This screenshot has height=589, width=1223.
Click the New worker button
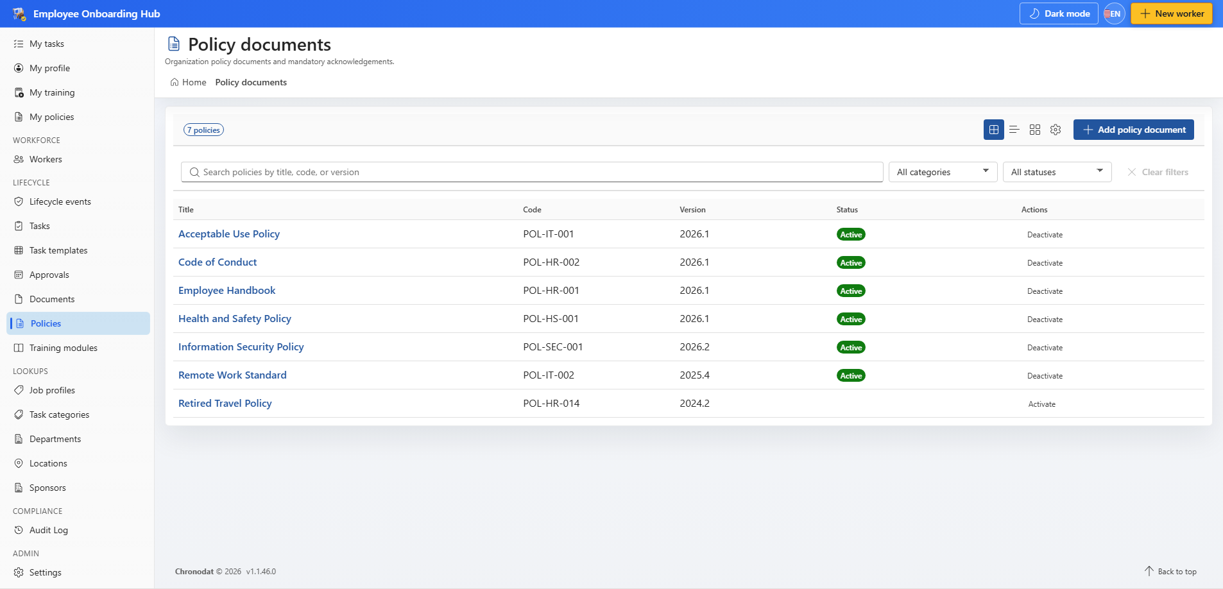tap(1172, 13)
